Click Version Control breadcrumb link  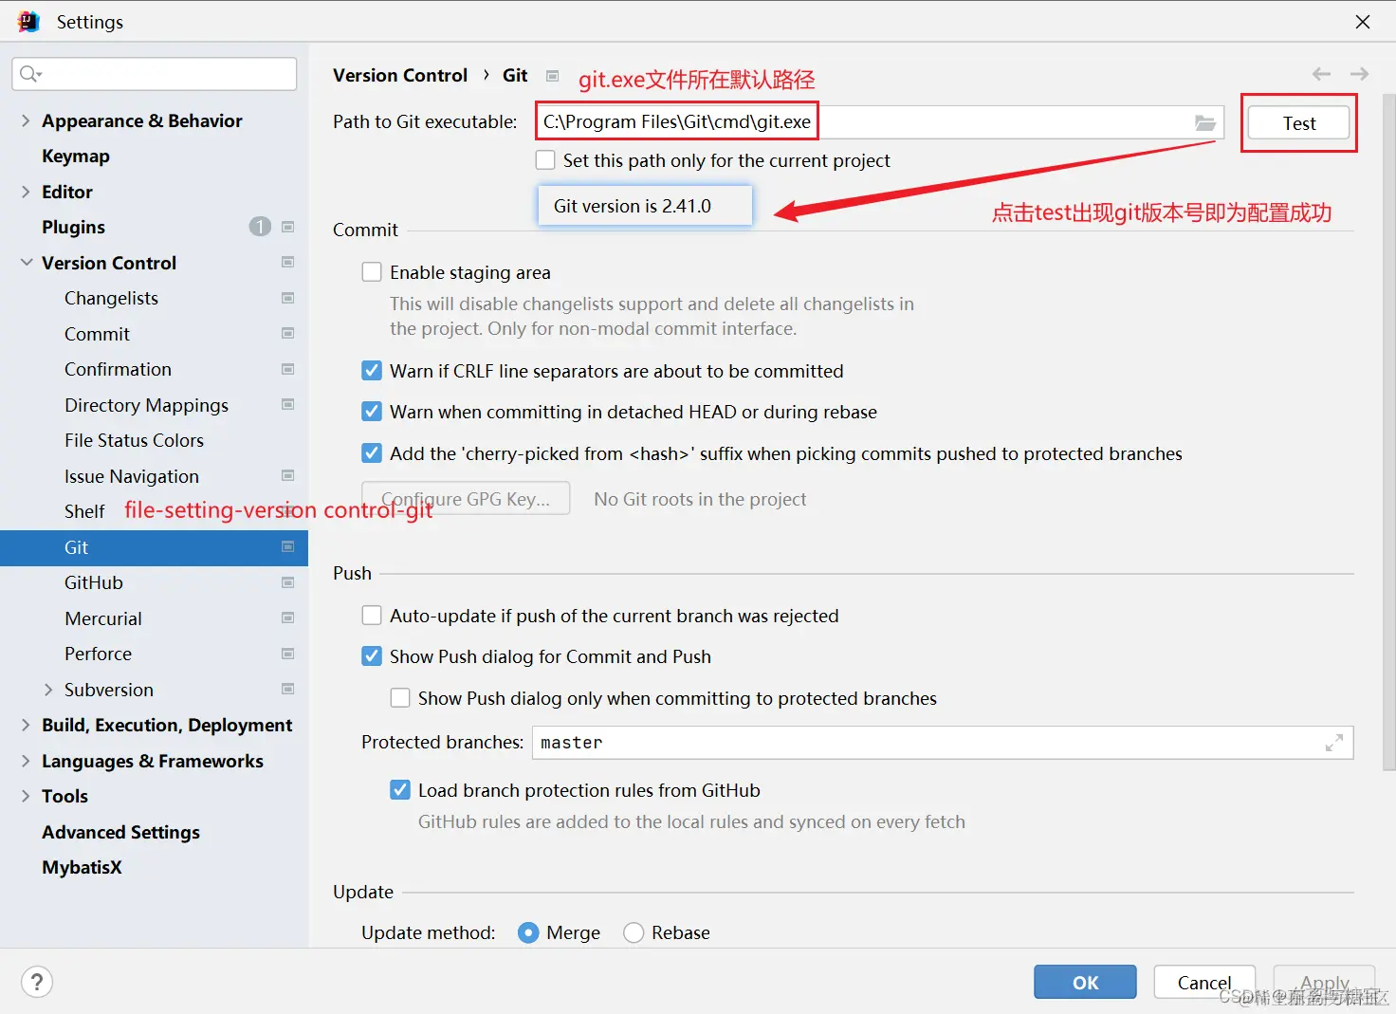(400, 75)
